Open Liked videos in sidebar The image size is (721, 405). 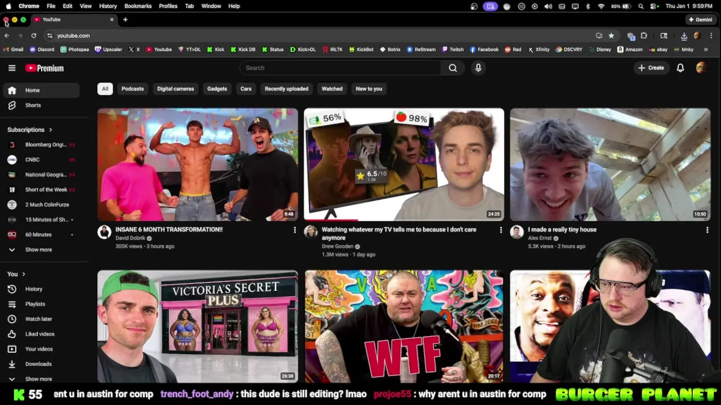coord(41,334)
